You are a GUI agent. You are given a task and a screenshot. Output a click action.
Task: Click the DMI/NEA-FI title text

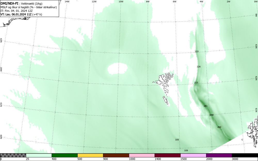point(10,3)
